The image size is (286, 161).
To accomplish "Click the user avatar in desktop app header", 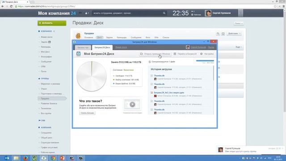I will [188, 47].
